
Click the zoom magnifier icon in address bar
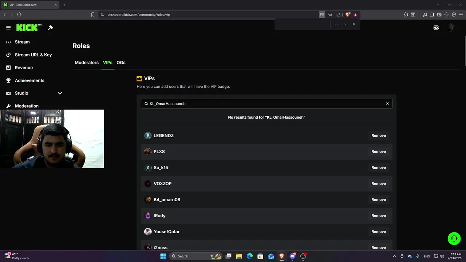[330, 15]
